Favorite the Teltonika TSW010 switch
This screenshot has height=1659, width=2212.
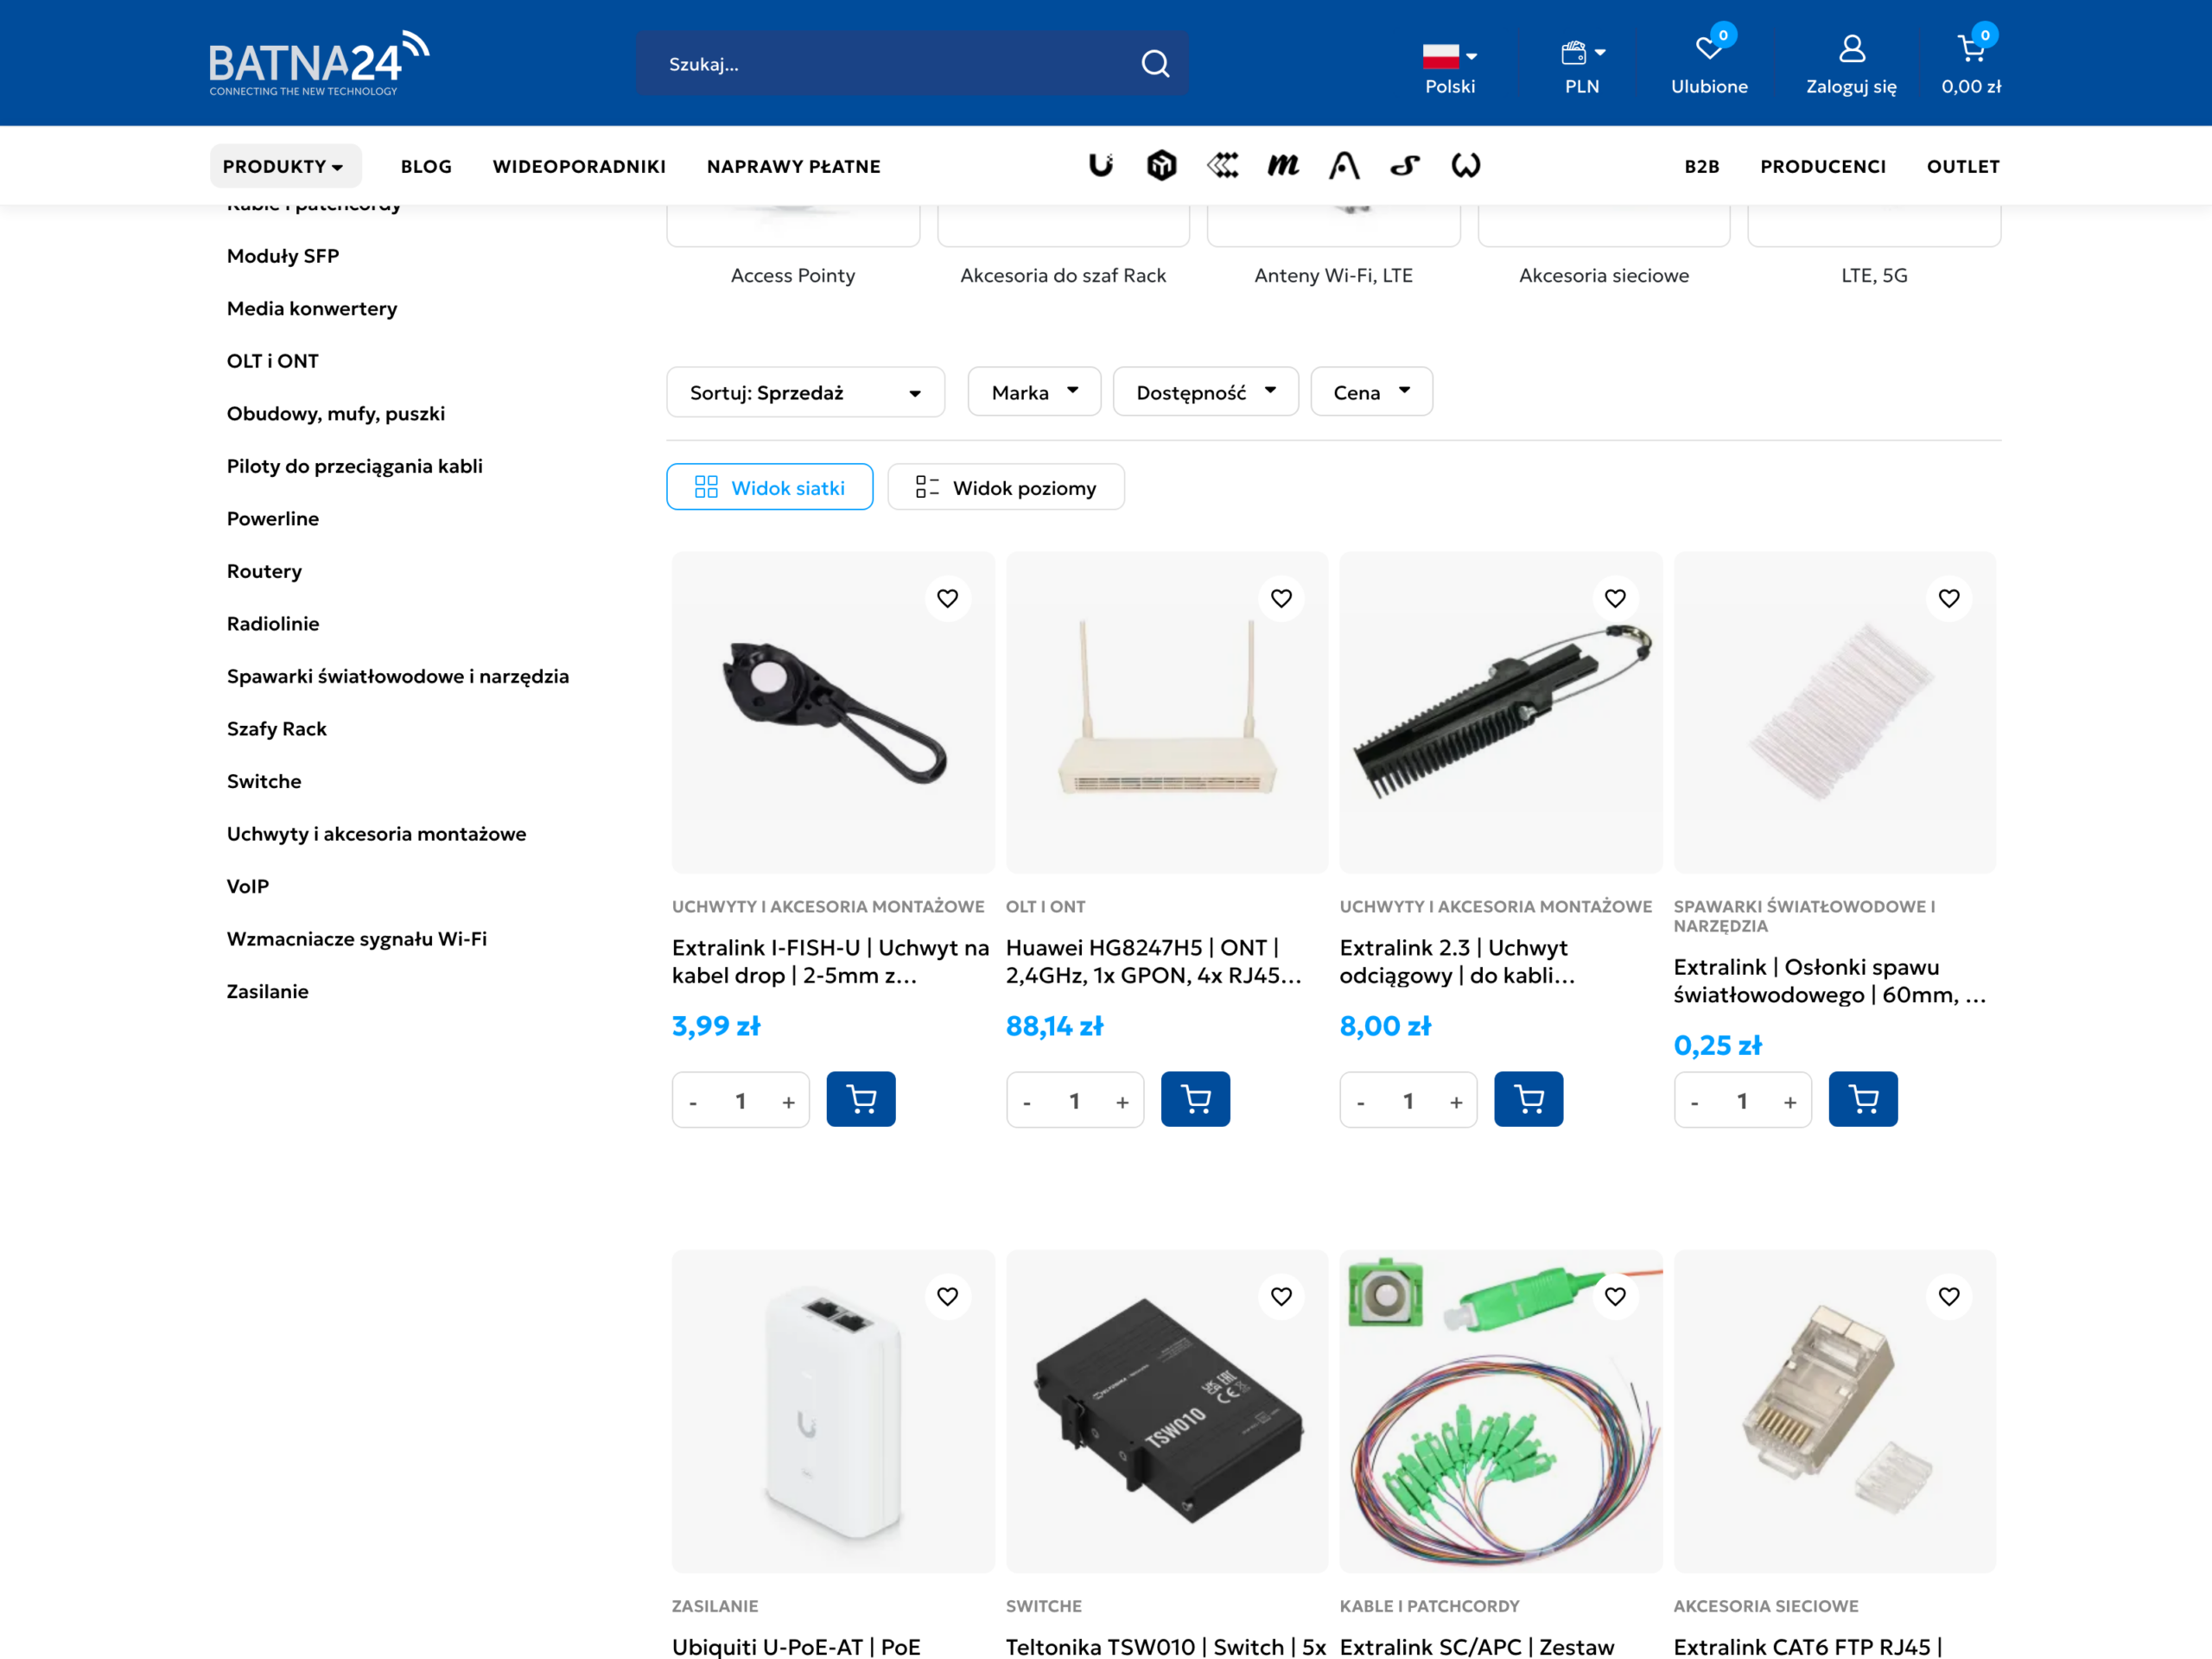pyautogui.click(x=1281, y=1296)
